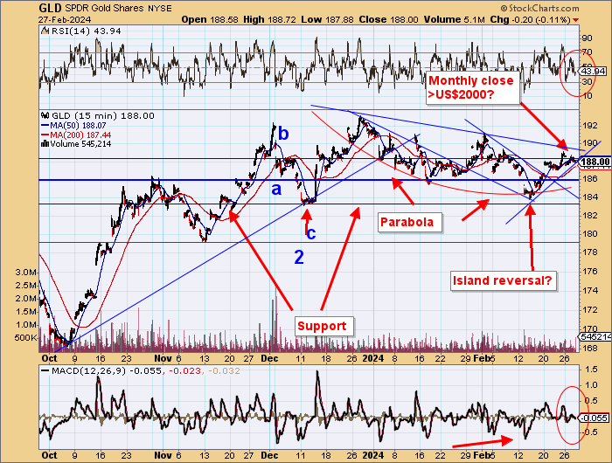Click the red line swatch beside MA(200)
The image size is (612, 463).
tap(45, 135)
